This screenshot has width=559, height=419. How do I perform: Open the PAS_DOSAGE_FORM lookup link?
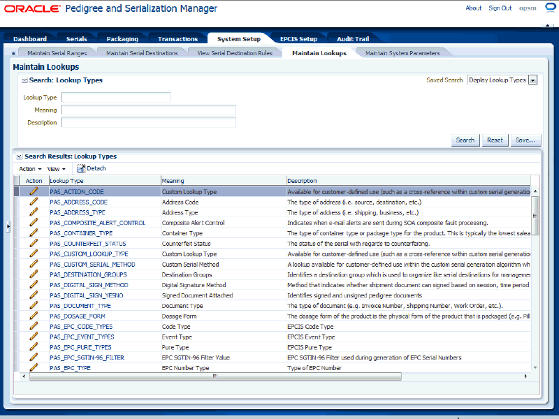[x=78, y=316]
